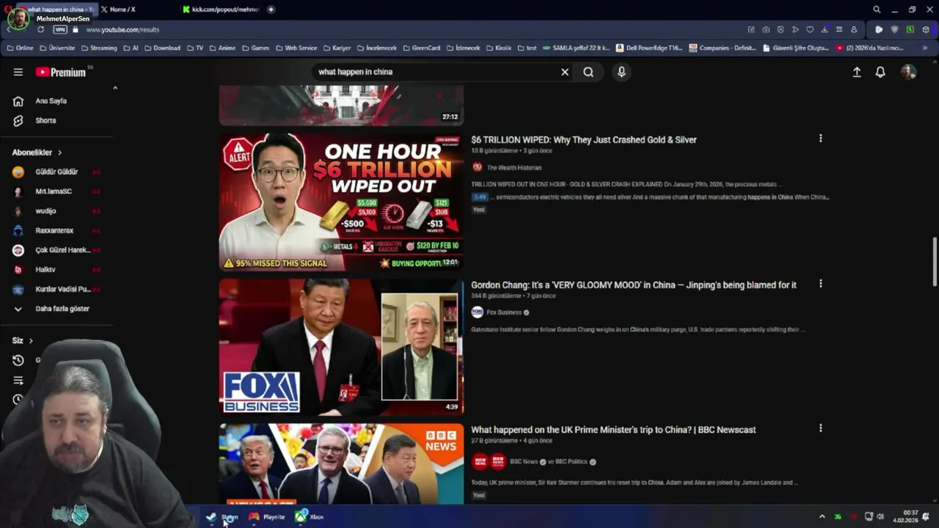939x528 pixels.
Task: Open browser tab search magnifier
Action: pyautogui.click(x=877, y=10)
